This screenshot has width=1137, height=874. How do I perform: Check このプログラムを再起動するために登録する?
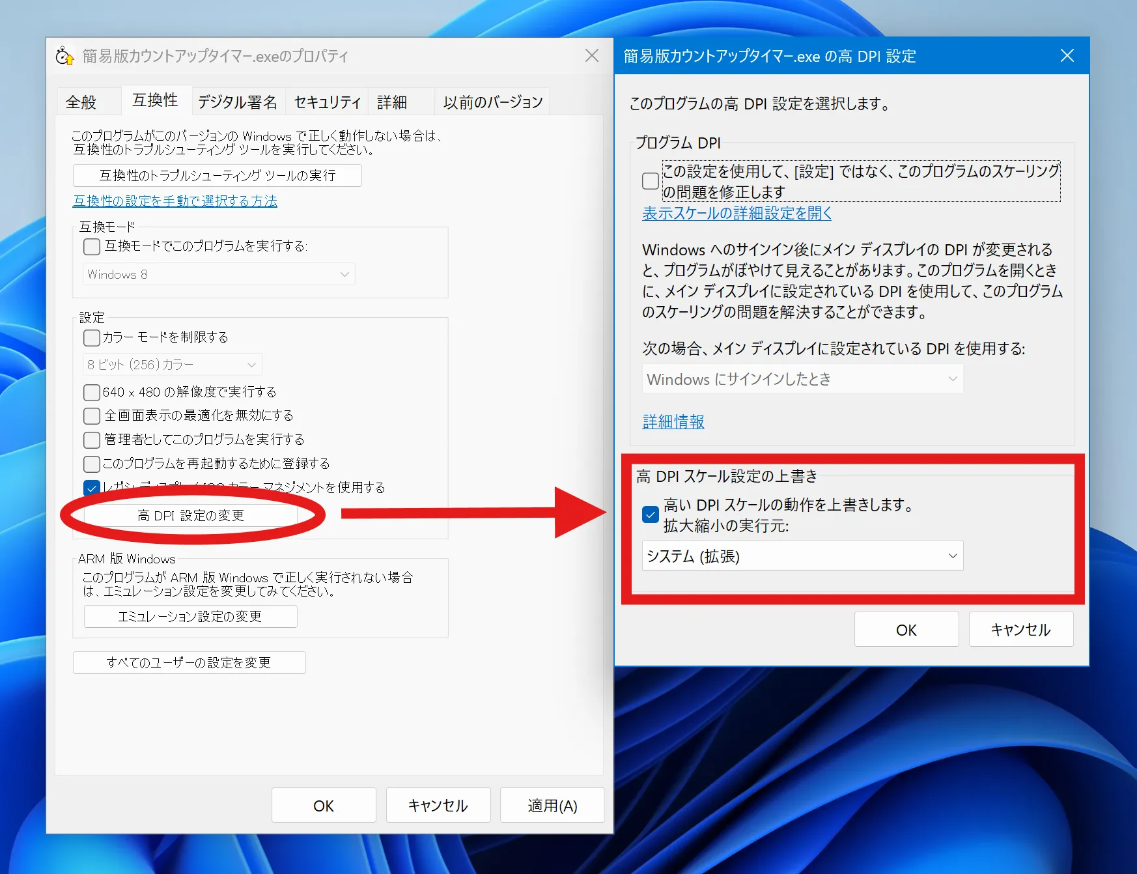click(92, 464)
